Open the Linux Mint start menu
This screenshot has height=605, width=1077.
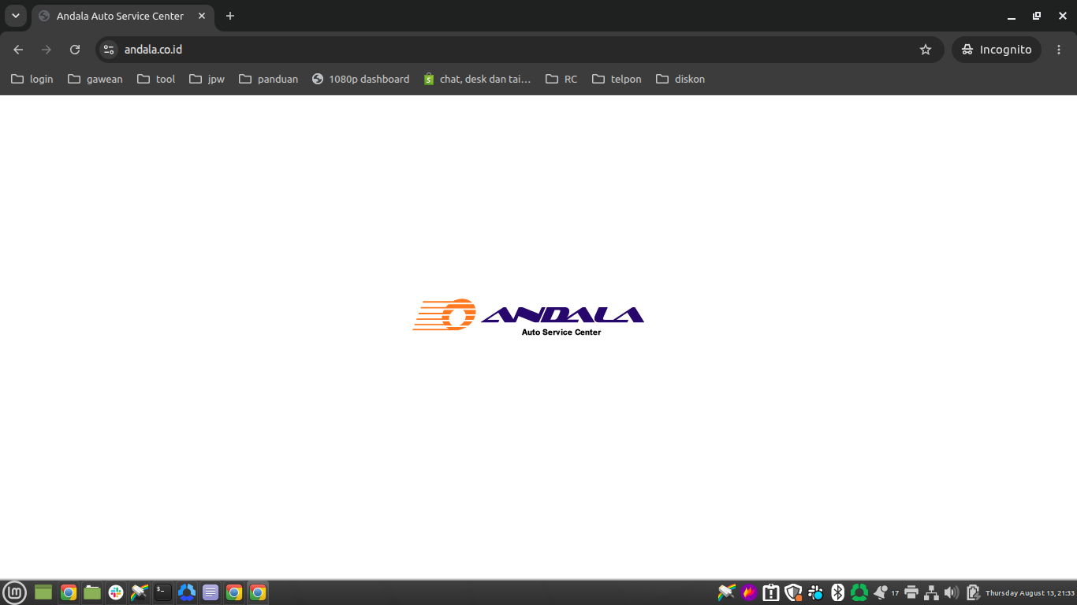coord(15,592)
